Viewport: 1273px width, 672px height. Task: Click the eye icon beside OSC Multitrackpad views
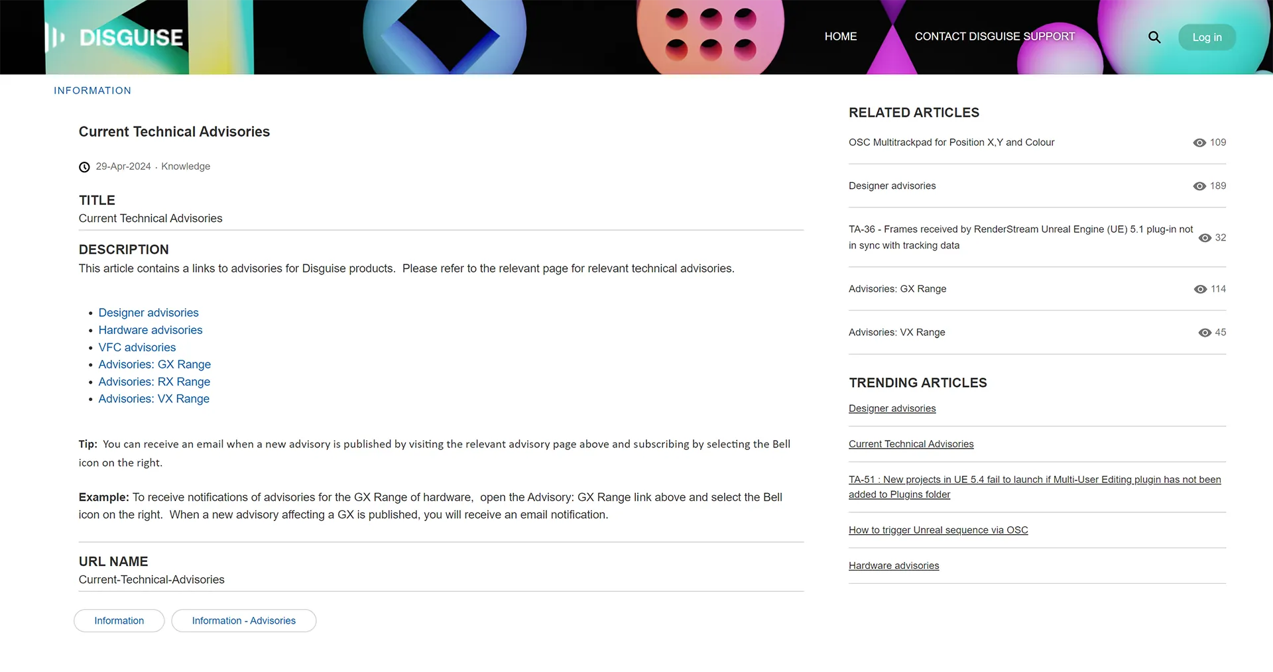[1199, 142]
